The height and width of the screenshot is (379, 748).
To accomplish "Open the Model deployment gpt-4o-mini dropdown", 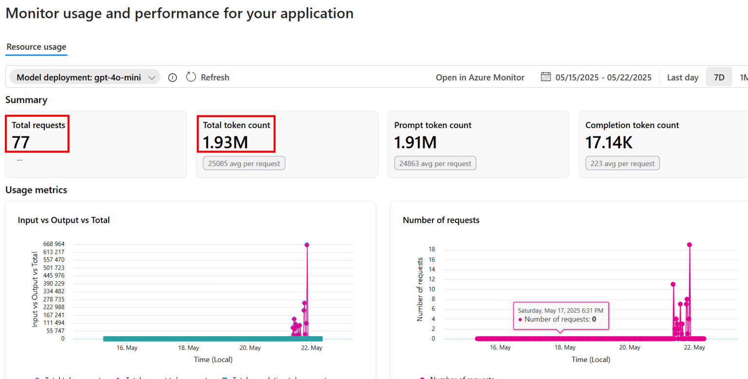I will click(85, 77).
